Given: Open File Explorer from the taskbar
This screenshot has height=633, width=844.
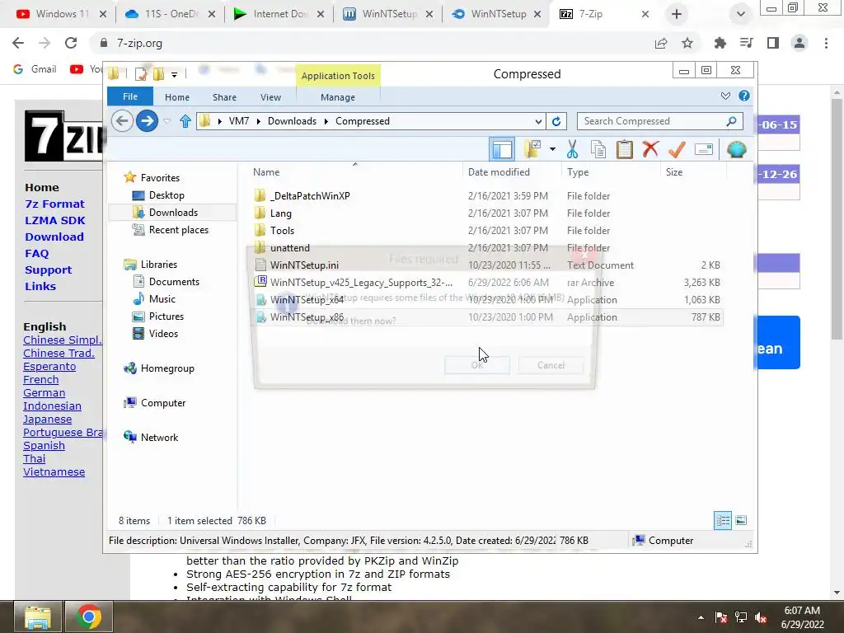Looking at the screenshot, I should click(38, 617).
